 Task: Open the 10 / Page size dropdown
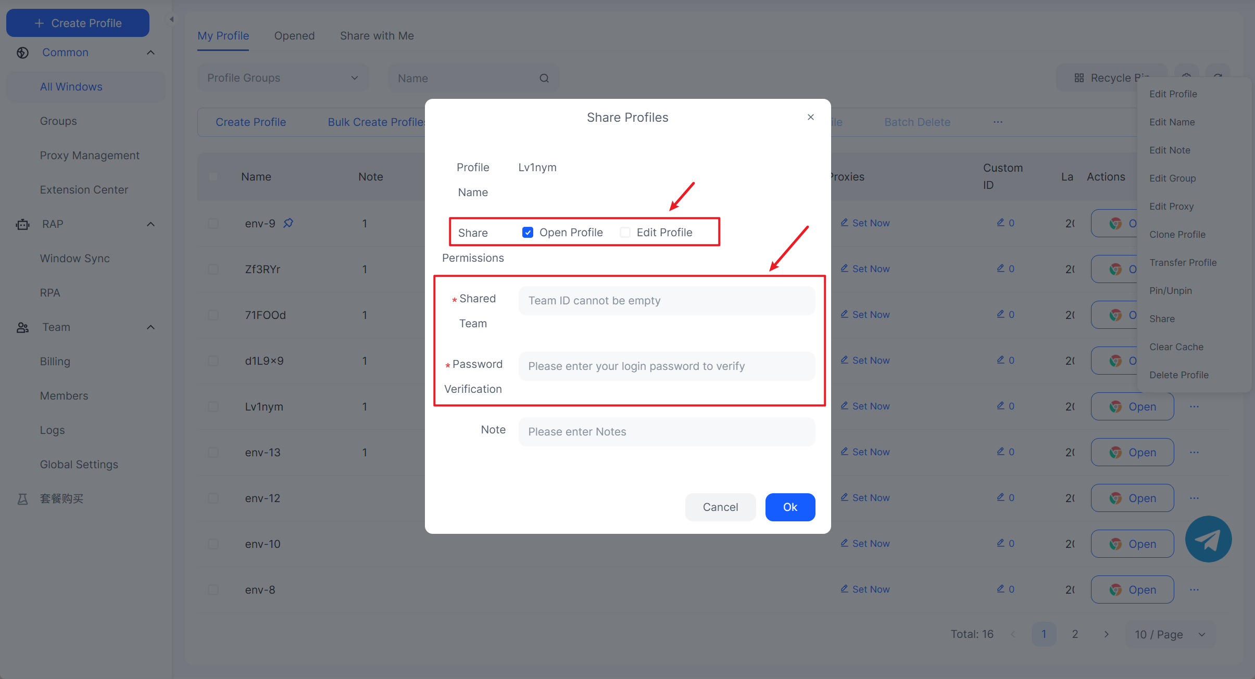coord(1170,634)
